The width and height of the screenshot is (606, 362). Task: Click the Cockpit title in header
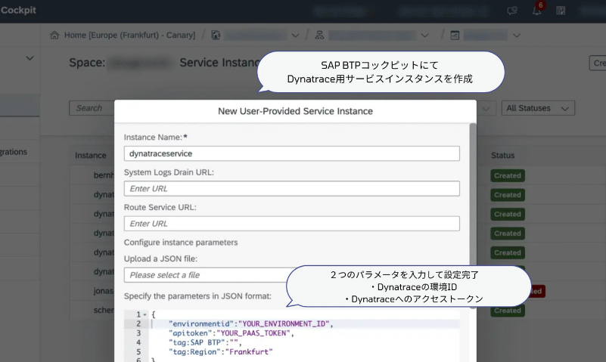[18, 11]
